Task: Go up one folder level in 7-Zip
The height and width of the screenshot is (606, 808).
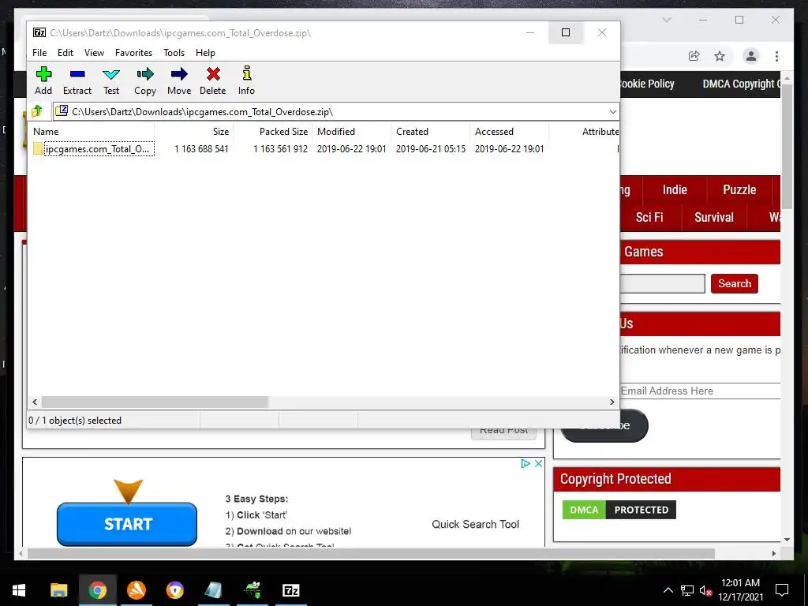Action: (37, 111)
